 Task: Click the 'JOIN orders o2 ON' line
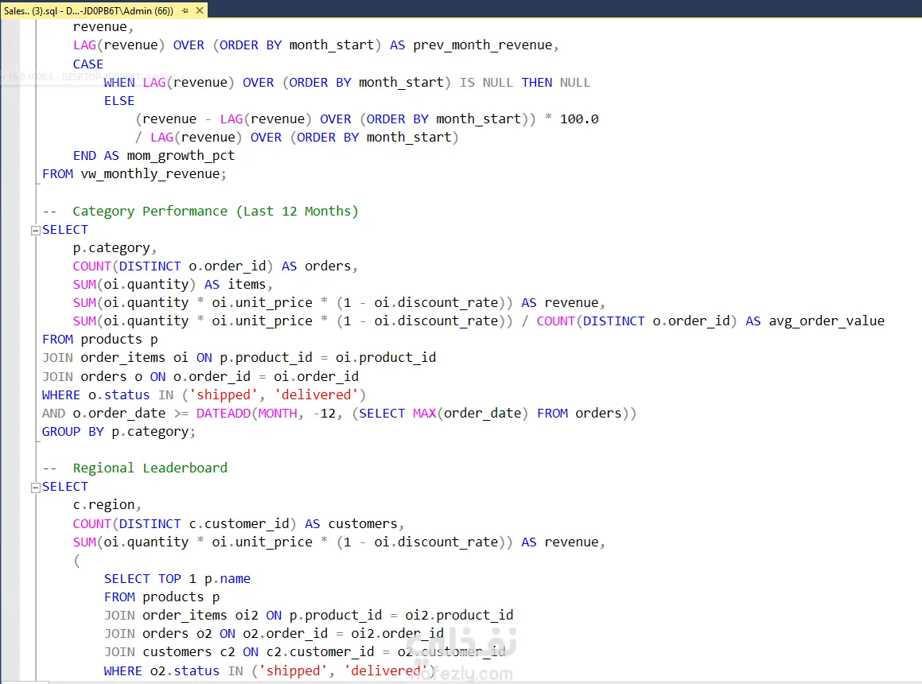274,633
